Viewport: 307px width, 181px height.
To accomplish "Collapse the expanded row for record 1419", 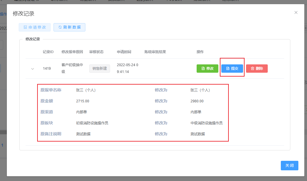I will (x=33, y=69).
